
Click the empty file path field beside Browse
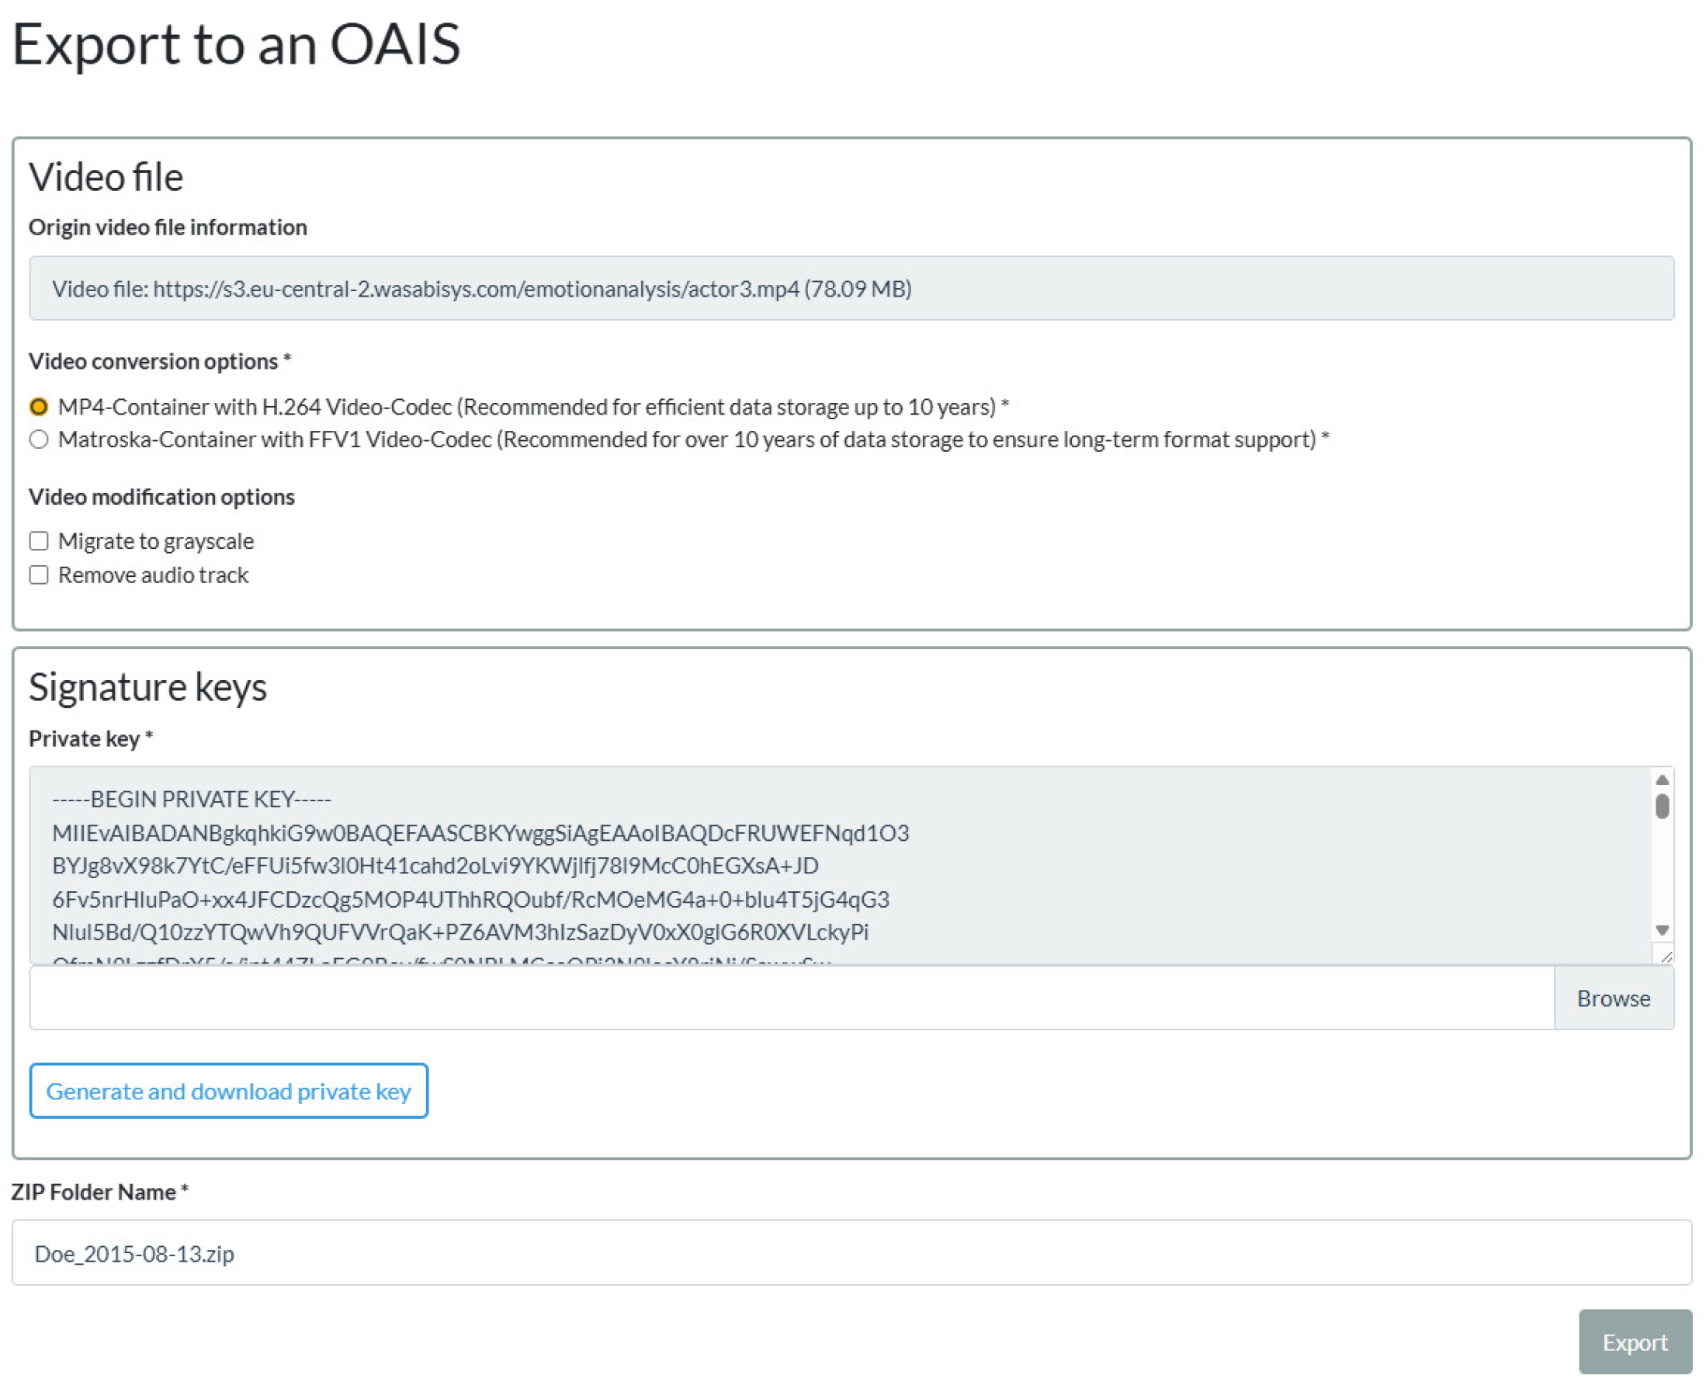pyautogui.click(x=792, y=998)
